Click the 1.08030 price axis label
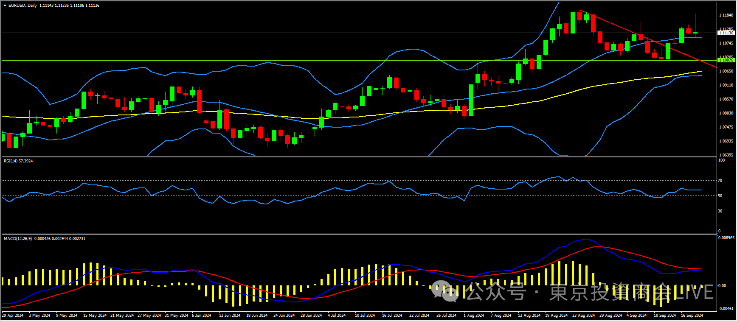 (726, 113)
